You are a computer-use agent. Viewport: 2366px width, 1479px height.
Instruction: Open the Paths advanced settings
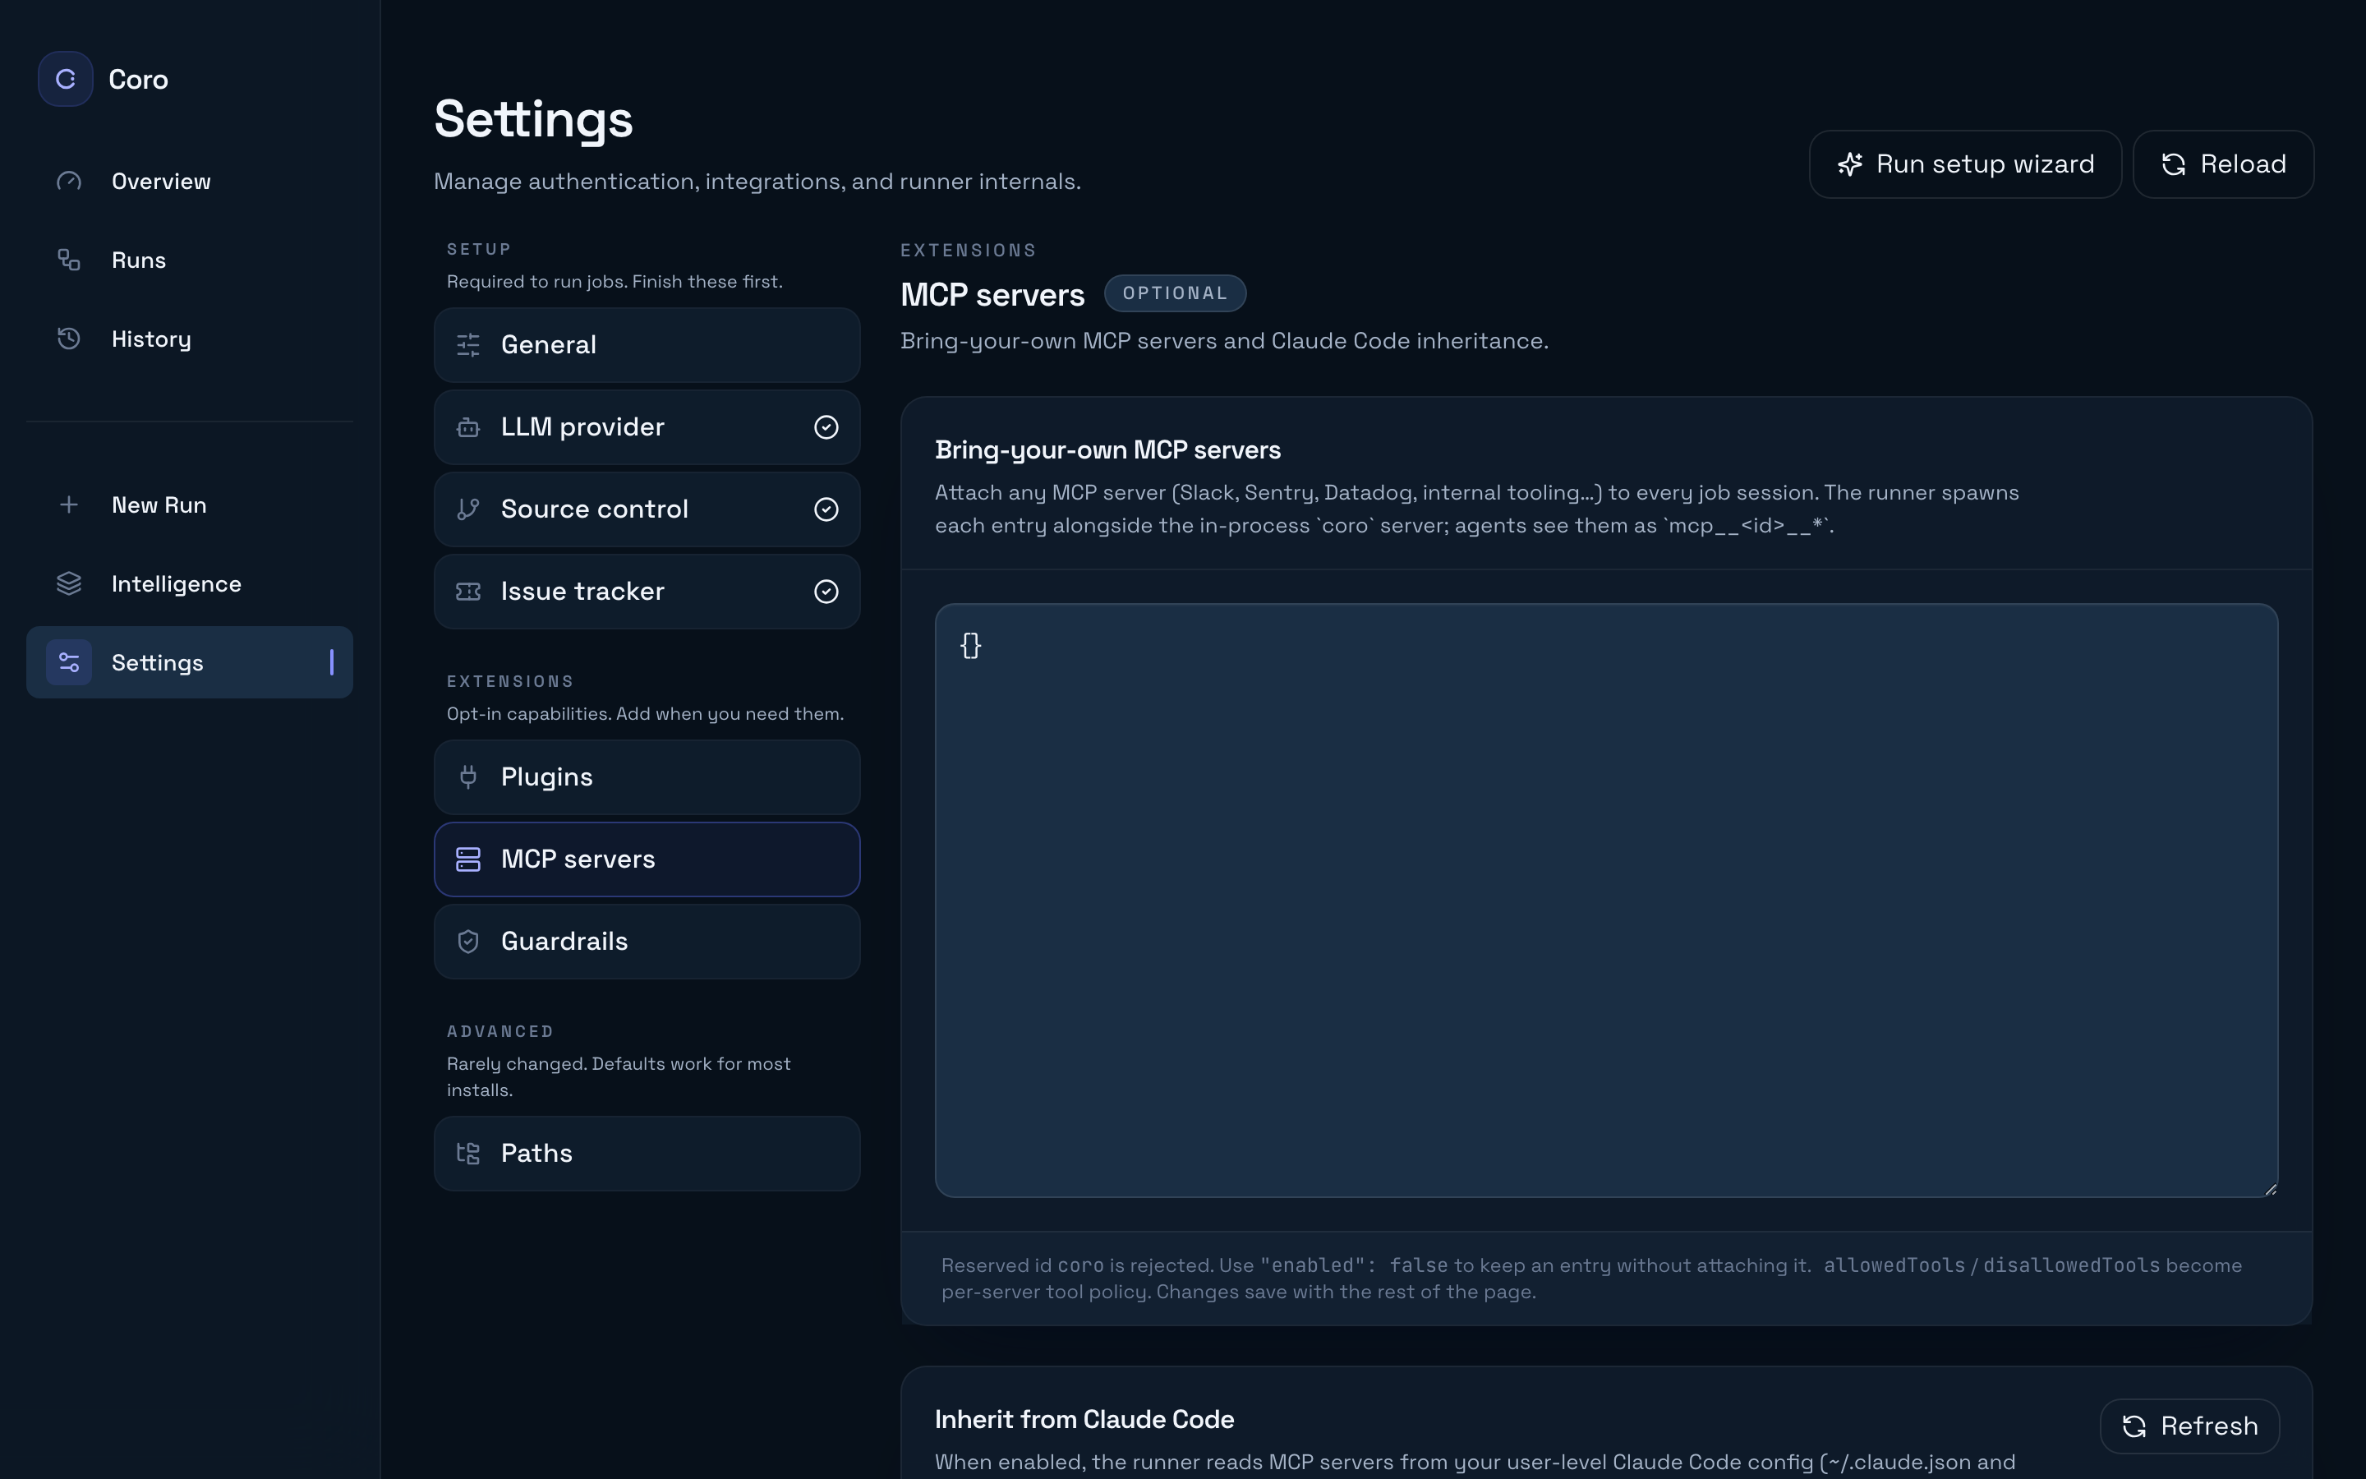tap(647, 1154)
